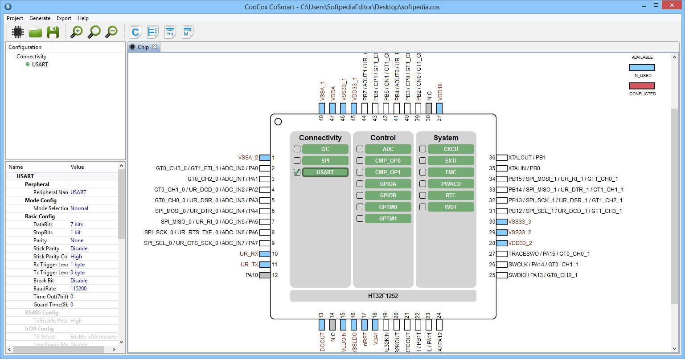Open the Export menu
Viewport: 685px width, 359px height.
pyautogui.click(x=64, y=18)
